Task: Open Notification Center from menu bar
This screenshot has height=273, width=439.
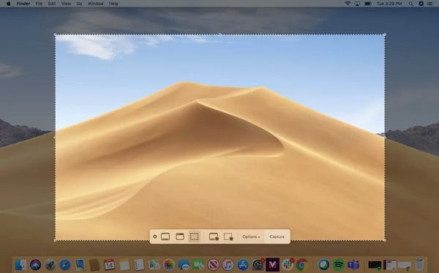Action: pyautogui.click(x=430, y=4)
